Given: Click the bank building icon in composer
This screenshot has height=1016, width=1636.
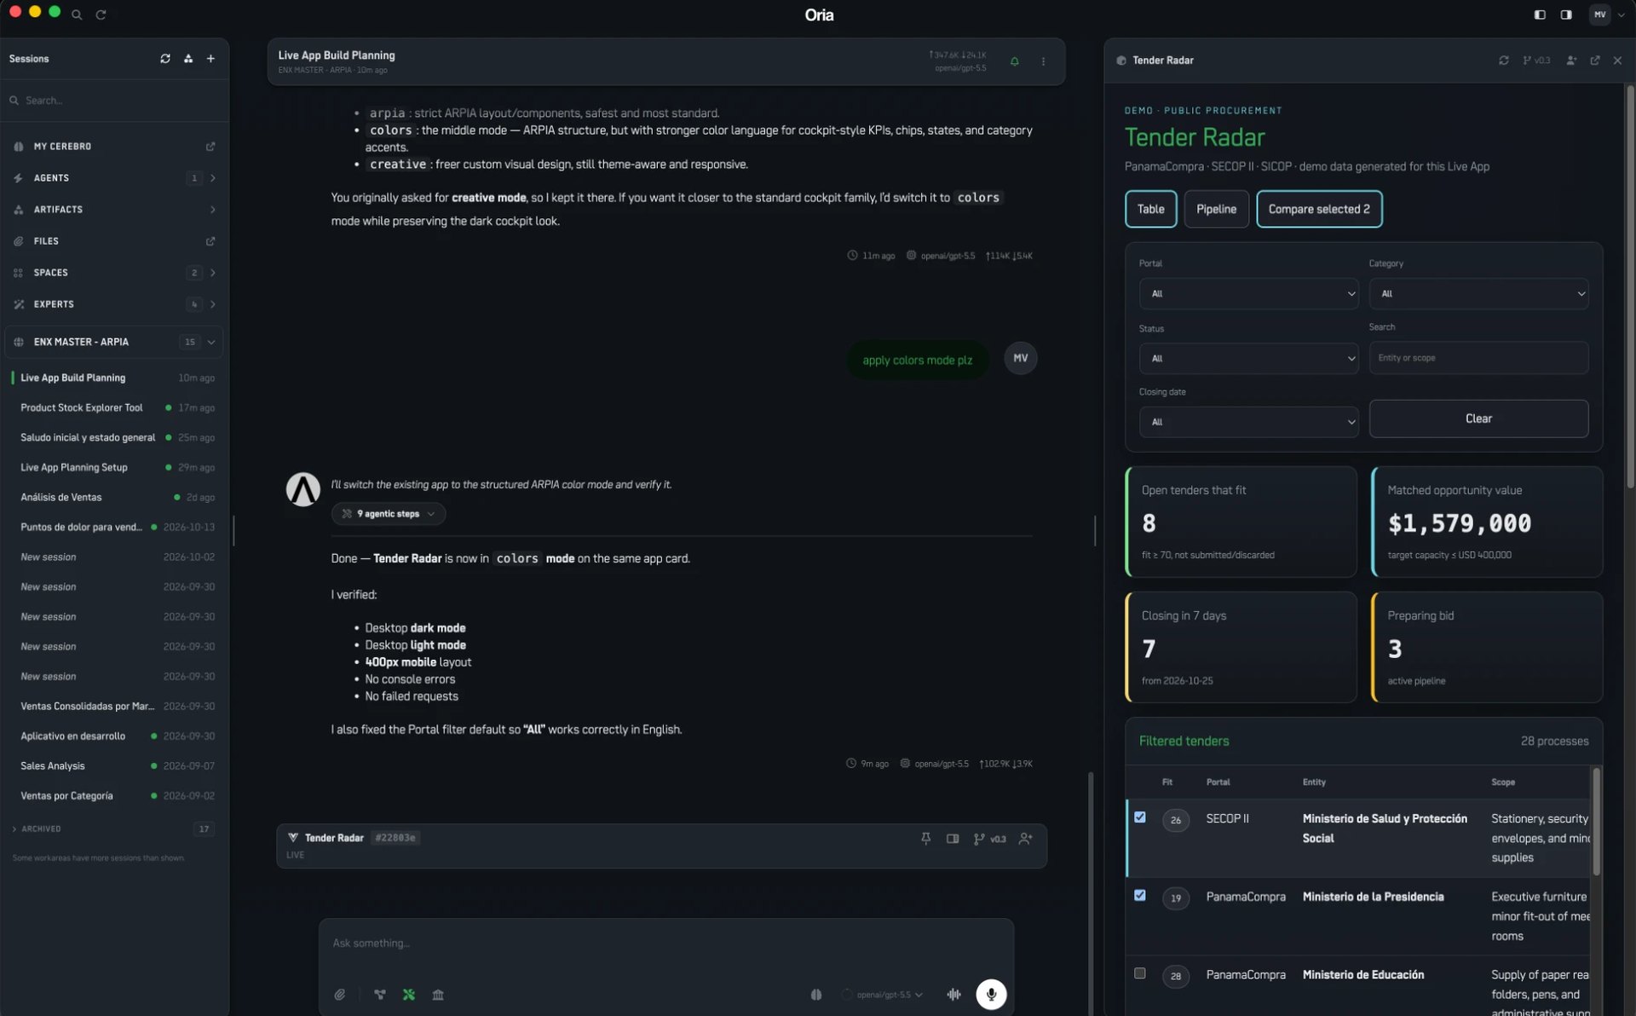Looking at the screenshot, I should [438, 995].
